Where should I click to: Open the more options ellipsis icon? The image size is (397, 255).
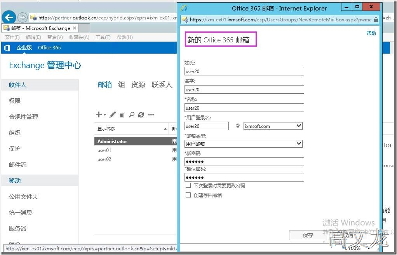pos(151,115)
